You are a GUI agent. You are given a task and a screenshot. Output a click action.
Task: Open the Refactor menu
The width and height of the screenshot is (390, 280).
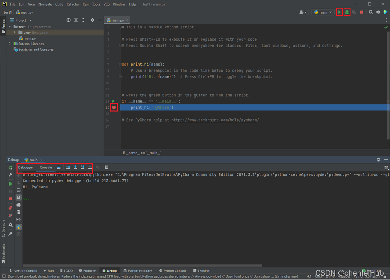(73, 4)
